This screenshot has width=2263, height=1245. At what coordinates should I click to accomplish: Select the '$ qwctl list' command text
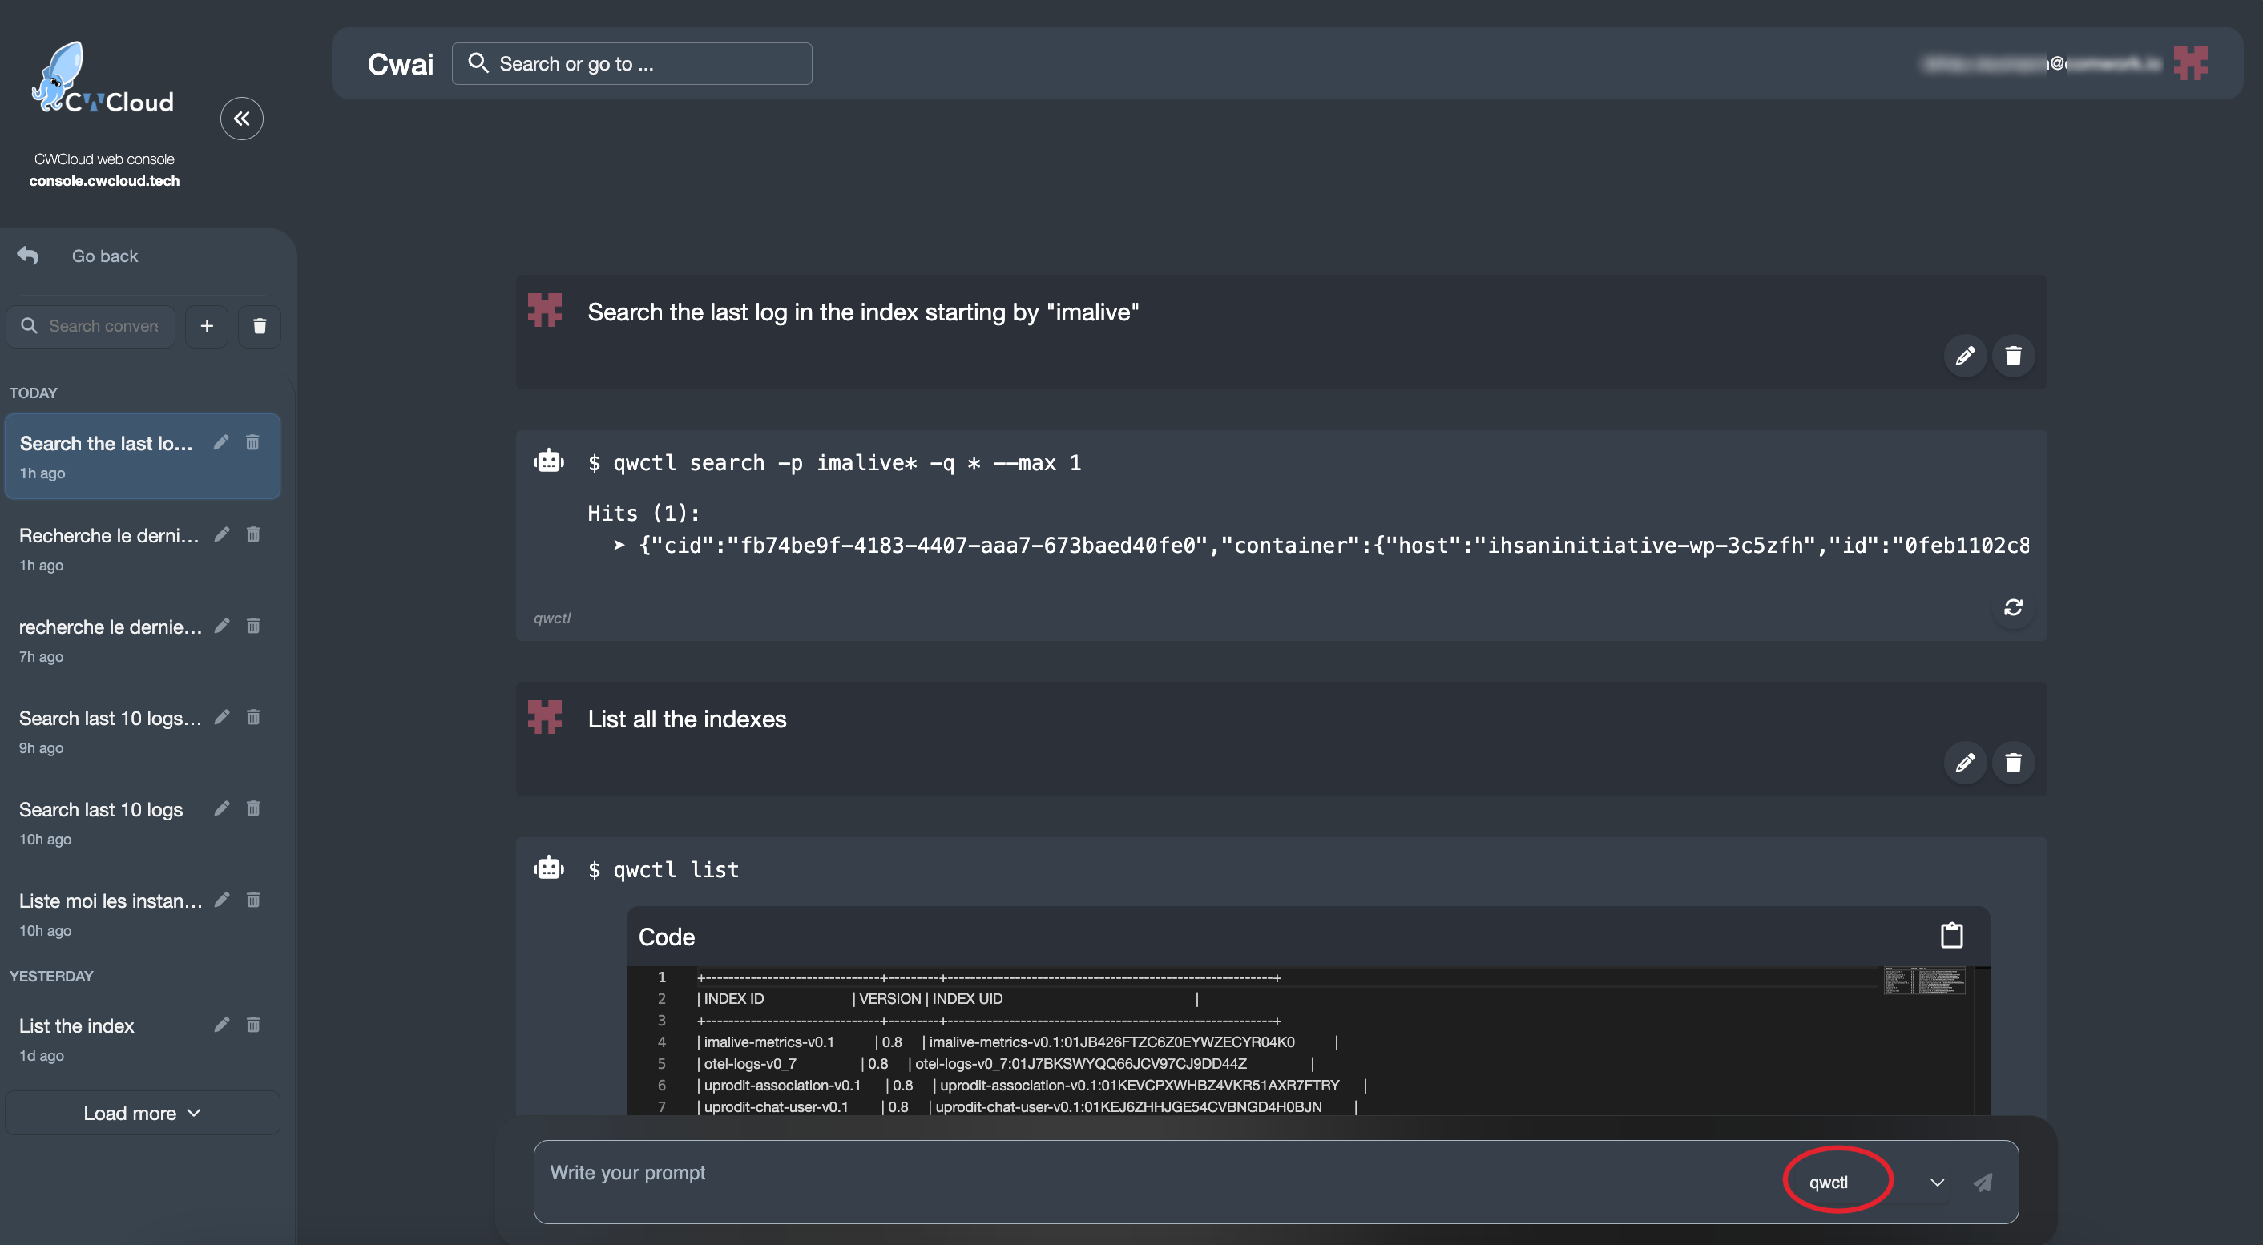coord(664,869)
